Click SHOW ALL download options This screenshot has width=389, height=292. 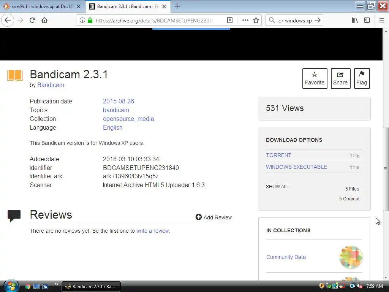(277, 186)
